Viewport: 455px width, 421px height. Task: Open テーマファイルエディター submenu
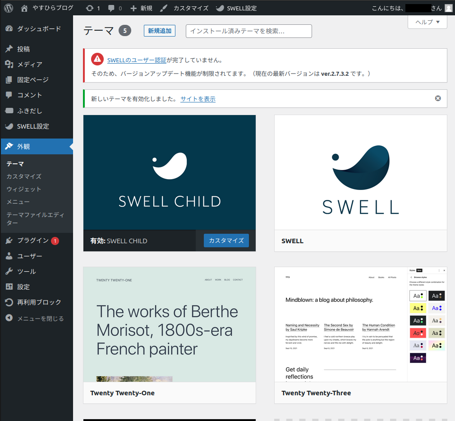[x=36, y=219]
